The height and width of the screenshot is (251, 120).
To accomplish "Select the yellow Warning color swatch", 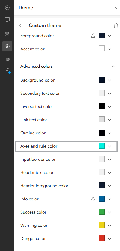I will pos(102,225).
